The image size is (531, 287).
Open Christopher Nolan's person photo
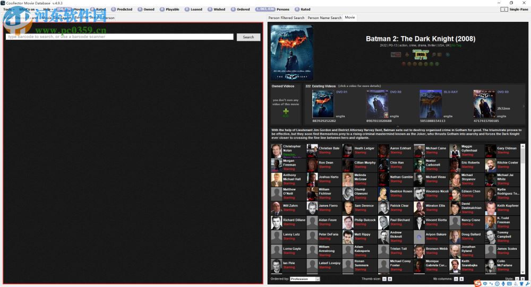point(276,151)
